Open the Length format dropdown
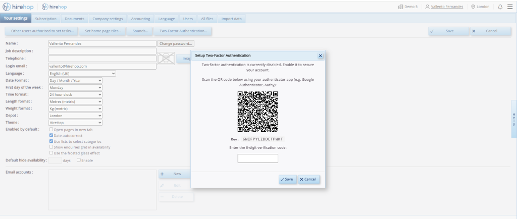This screenshot has width=517, height=219. 75,101
